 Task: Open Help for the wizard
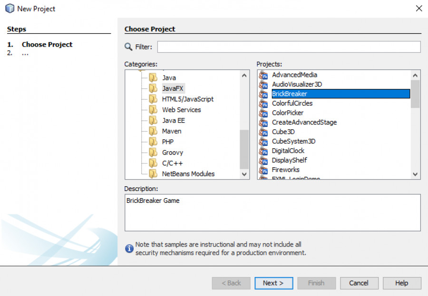coord(402,283)
